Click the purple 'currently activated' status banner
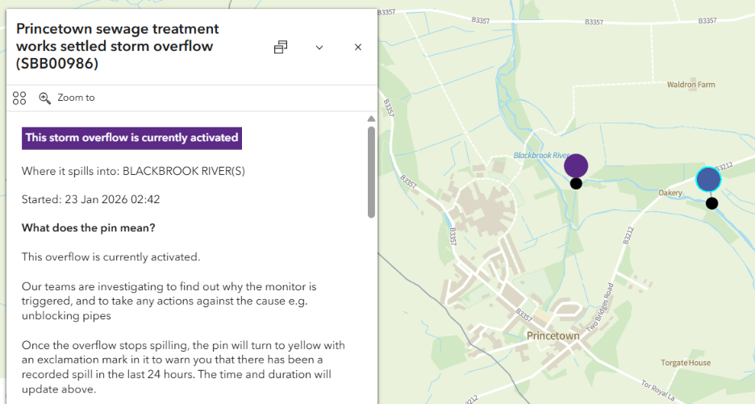Screen dimensions: 755x404 coord(131,138)
